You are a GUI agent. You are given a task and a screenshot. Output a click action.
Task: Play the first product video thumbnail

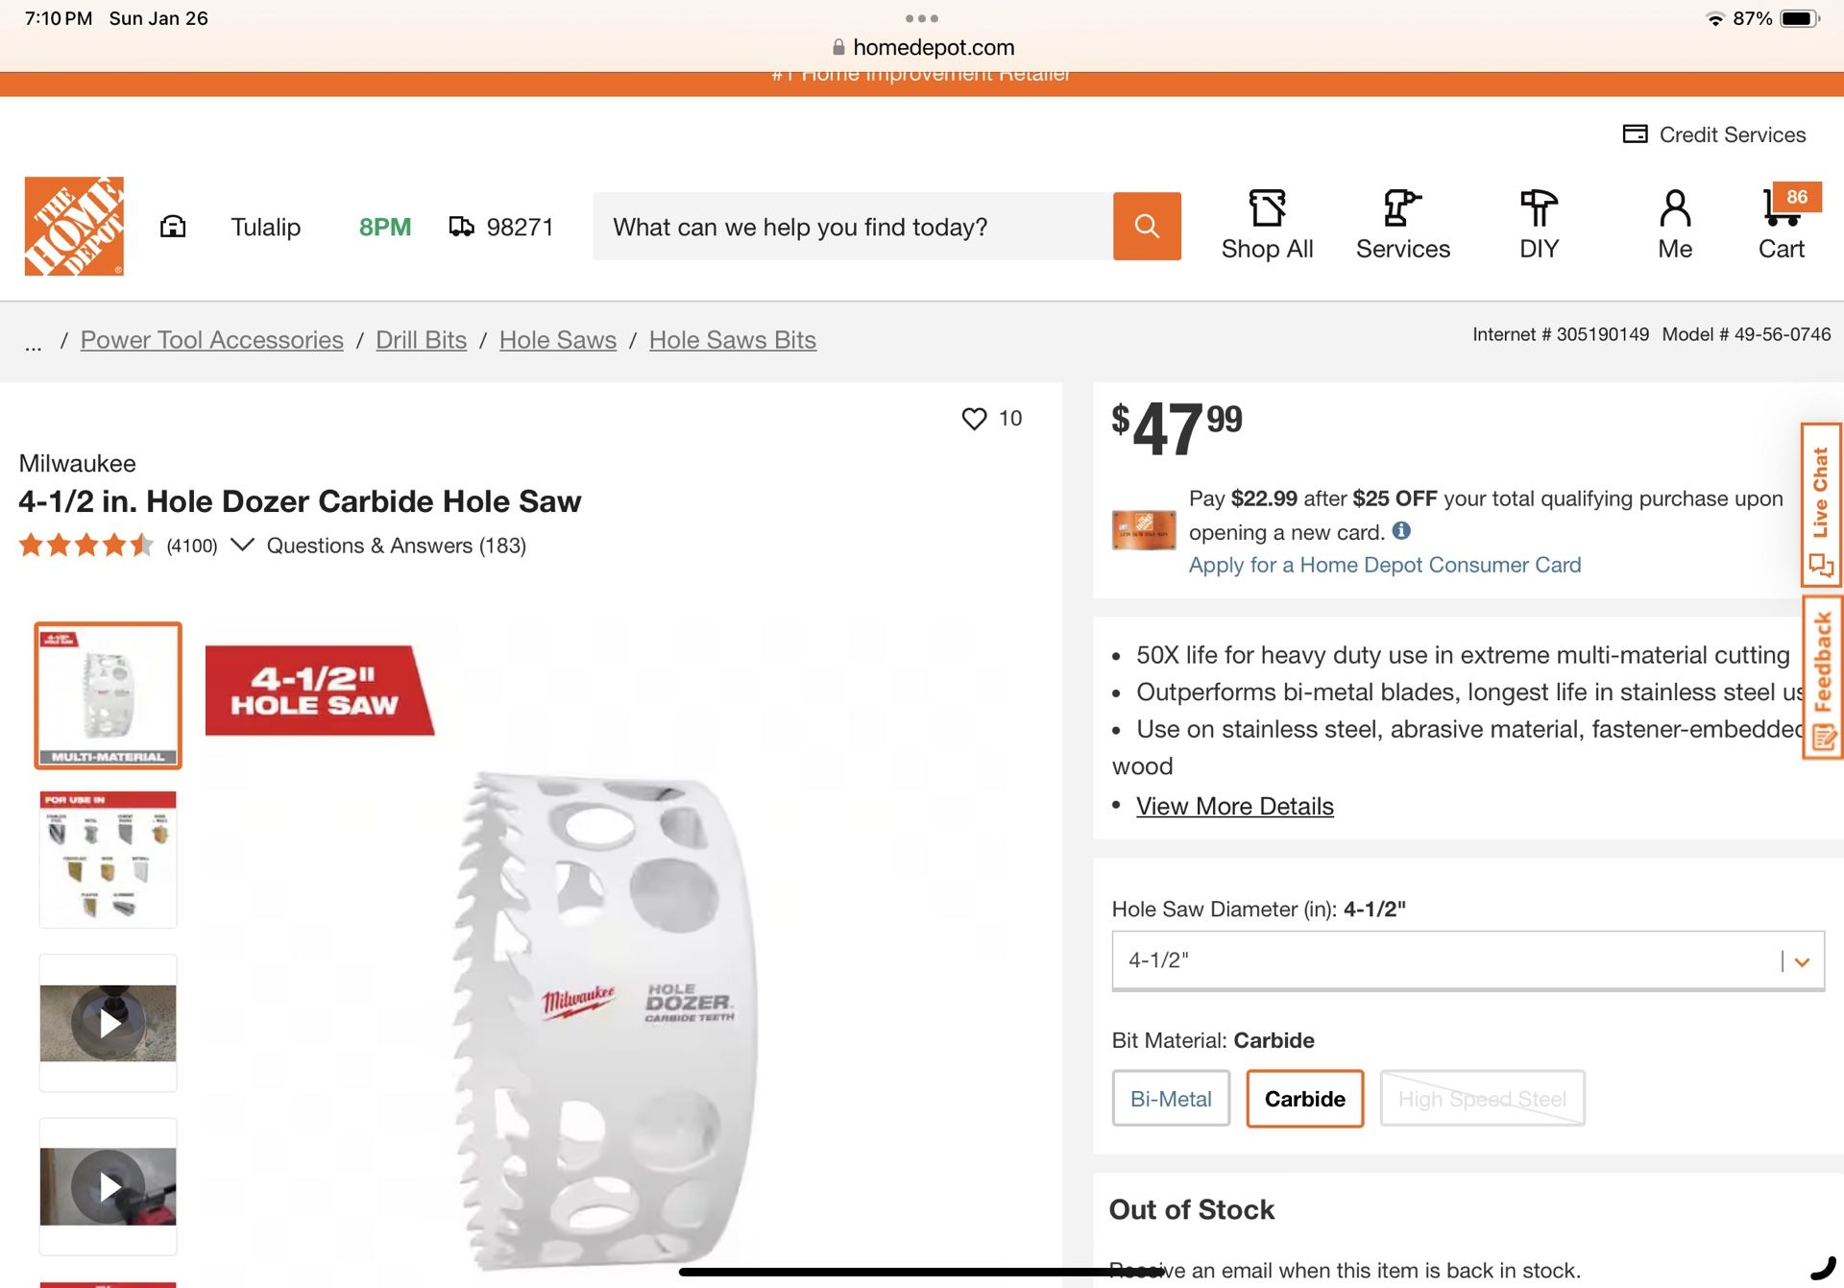(x=109, y=1023)
